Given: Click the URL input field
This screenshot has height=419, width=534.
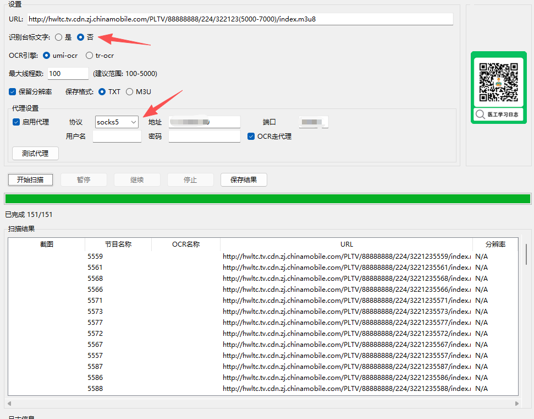Looking at the screenshot, I should (x=240, y=19).
